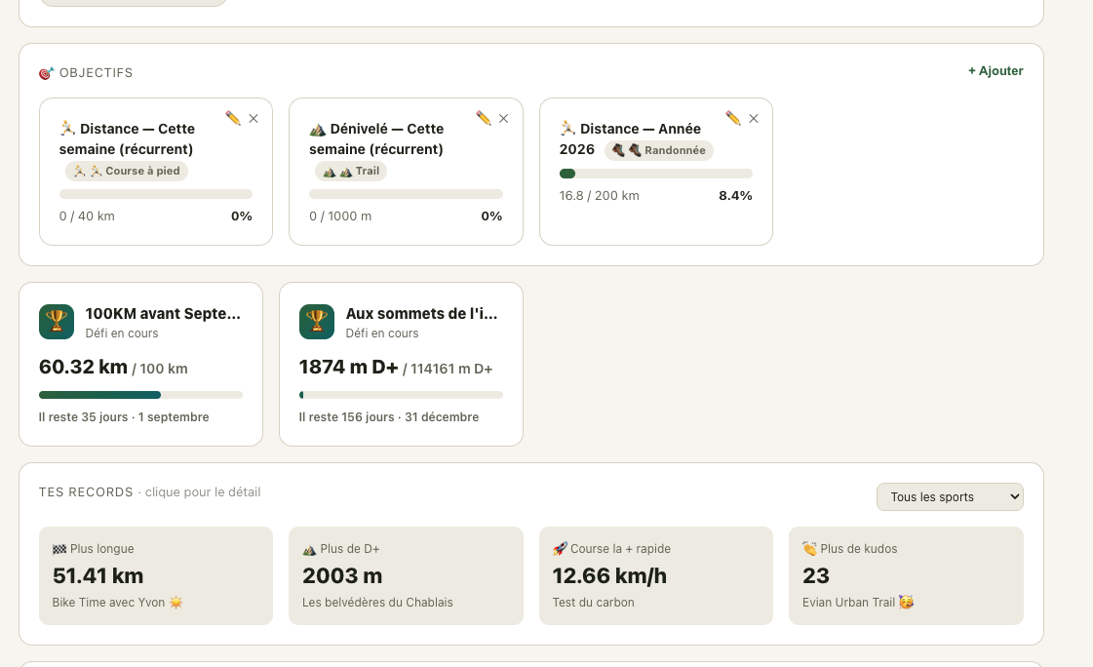The width and height of the screenshot is (1093, 667).
Task: Click the checkered flag icon of Plus longue
Action: (x=59, y=549)
